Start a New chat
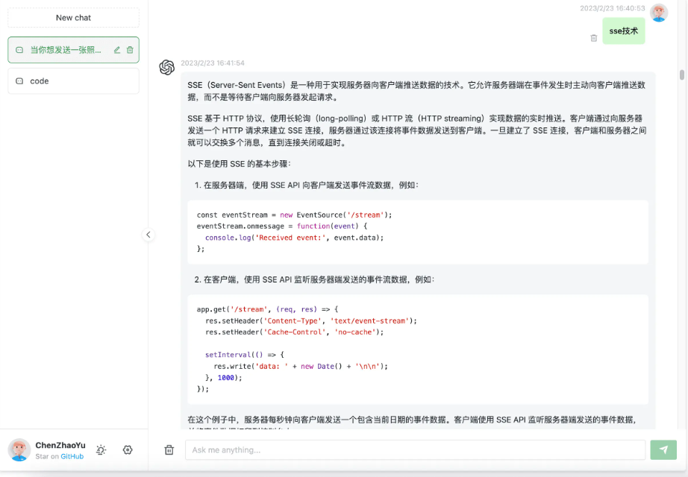 pyautogui.click(x=73, y=18)
